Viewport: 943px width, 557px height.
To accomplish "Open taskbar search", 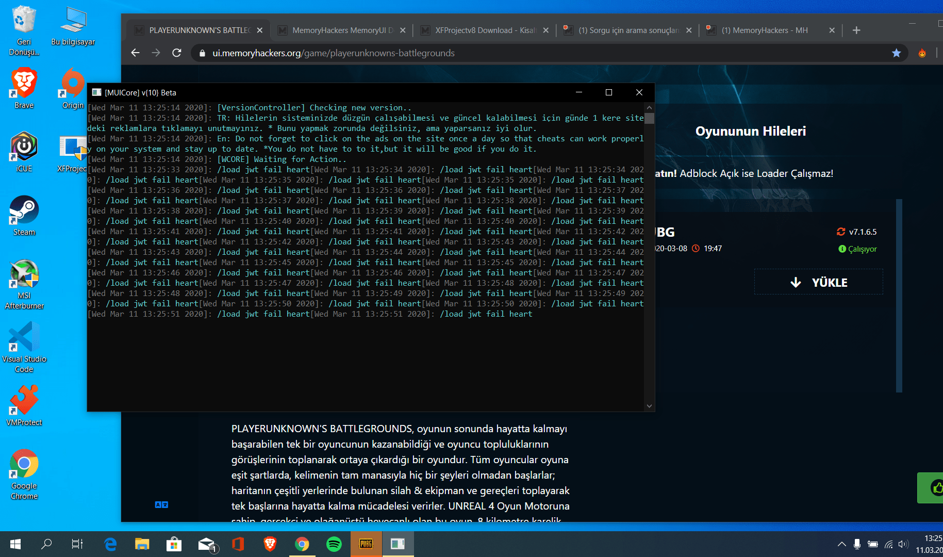I will point(46,544).
